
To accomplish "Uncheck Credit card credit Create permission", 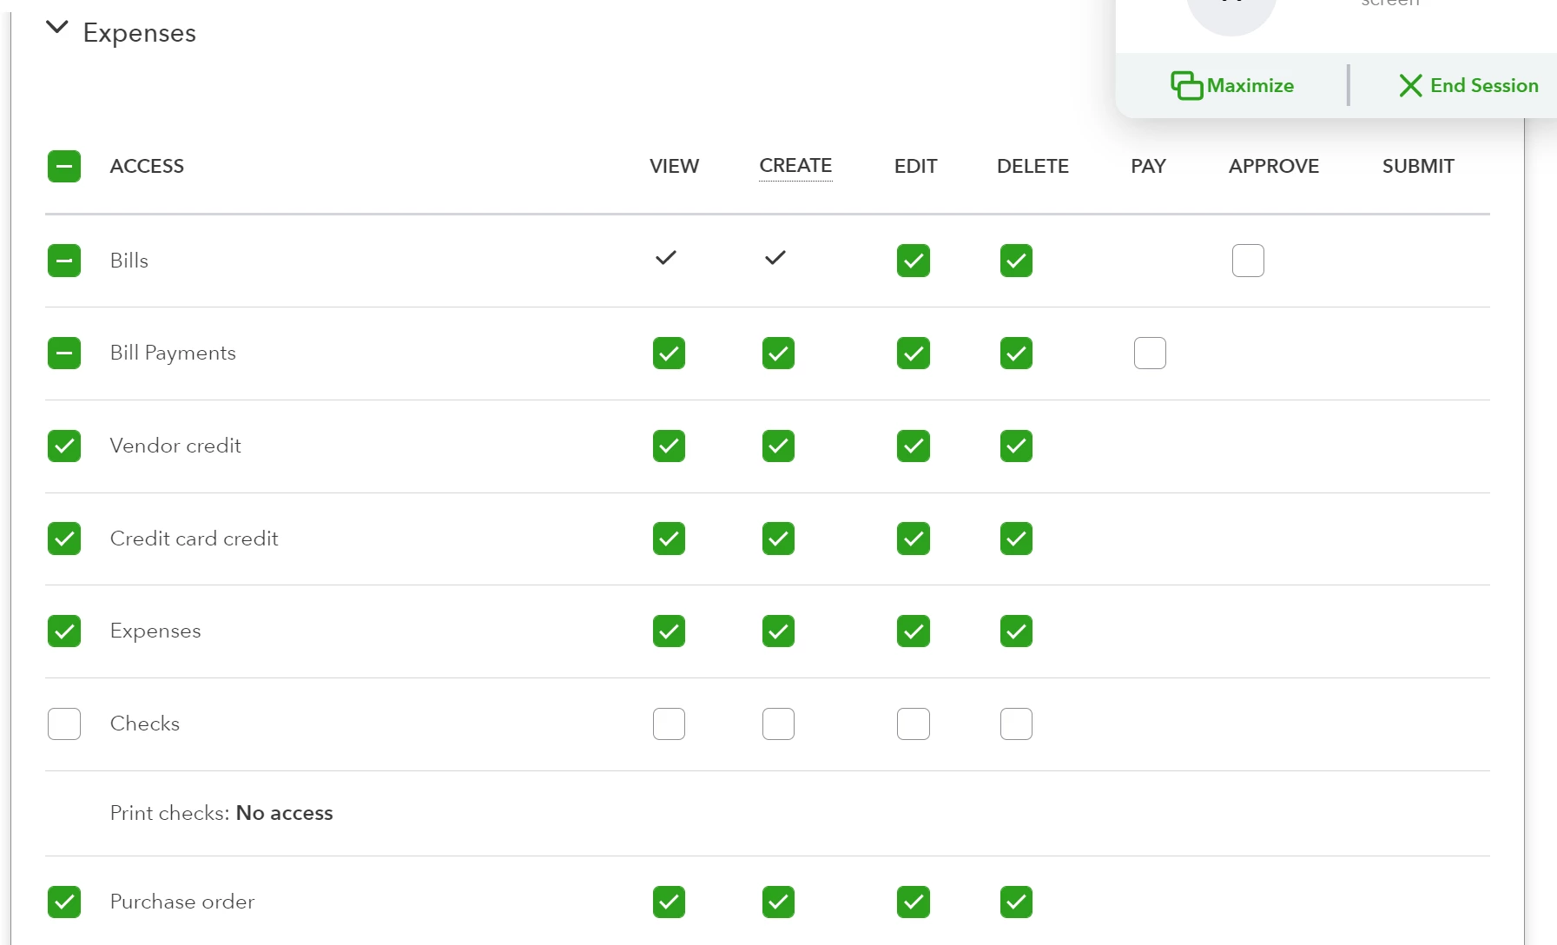I will pos(778,539).
